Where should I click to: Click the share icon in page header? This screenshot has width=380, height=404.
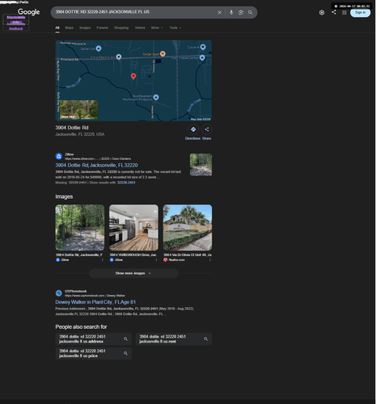point(334,12)
